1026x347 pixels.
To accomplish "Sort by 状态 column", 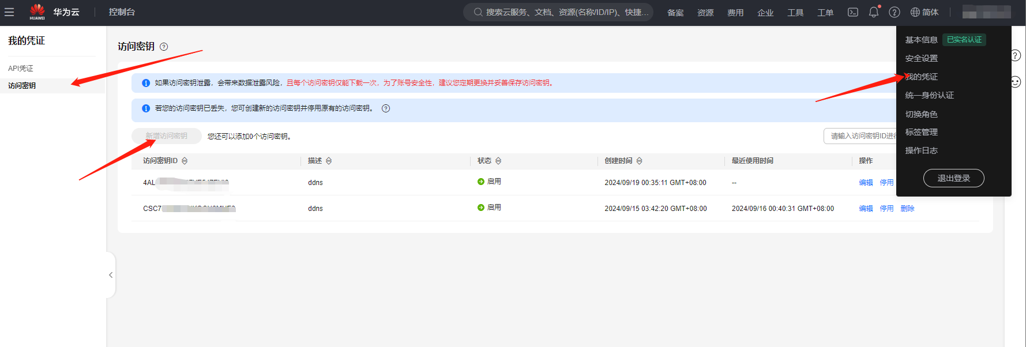I will coord(498,161).
